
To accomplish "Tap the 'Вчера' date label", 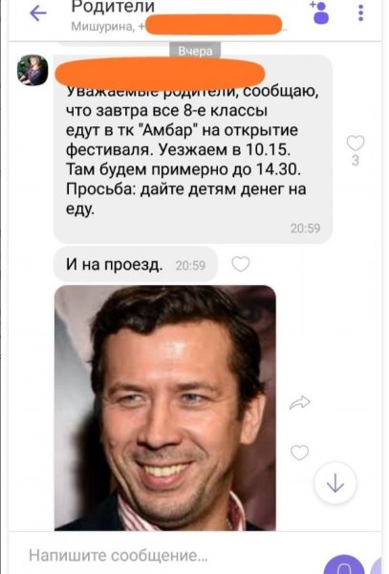I will coord(195,52).
